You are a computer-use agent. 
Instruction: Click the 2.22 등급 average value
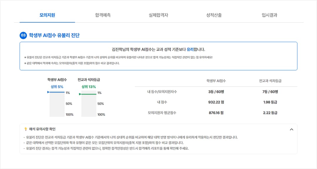click(x=270, y=113)
